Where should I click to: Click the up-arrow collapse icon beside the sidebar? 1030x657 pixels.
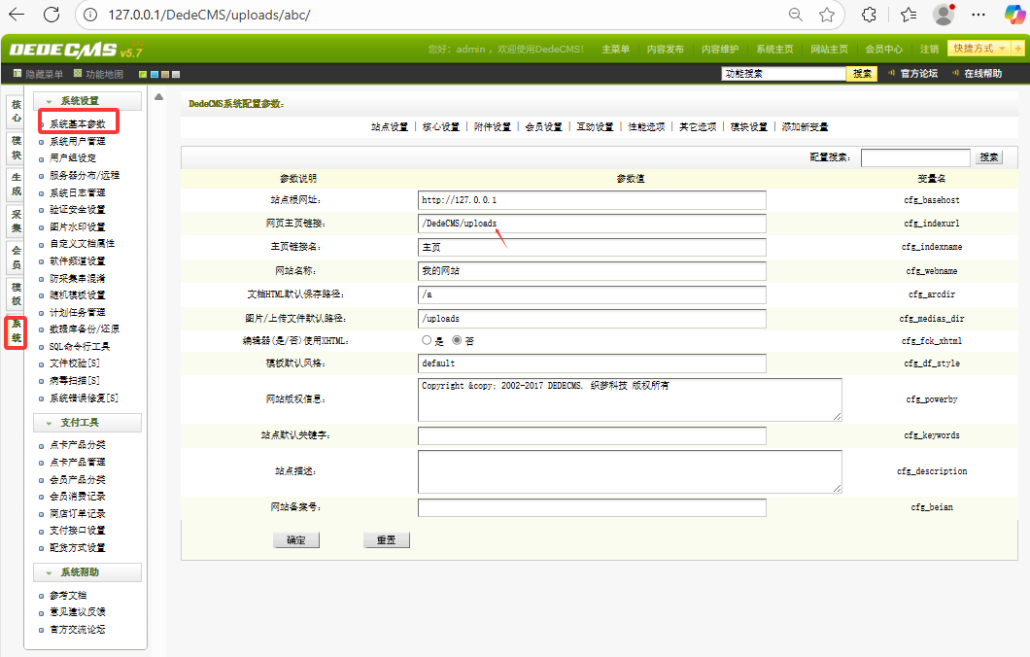pyautogui.click(x=159, y=97)
